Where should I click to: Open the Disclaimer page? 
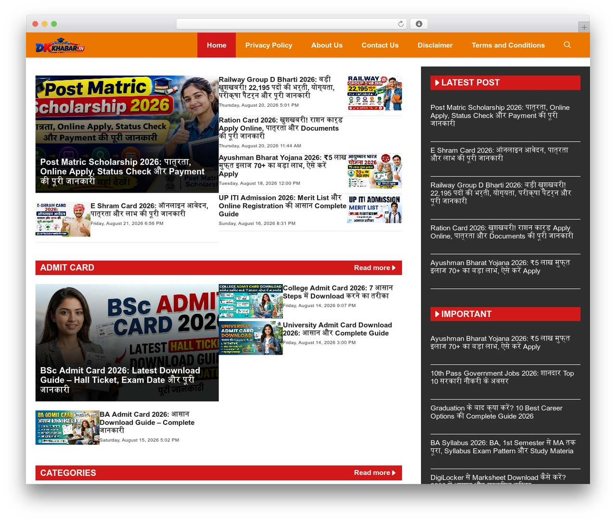tap(435, 45)
